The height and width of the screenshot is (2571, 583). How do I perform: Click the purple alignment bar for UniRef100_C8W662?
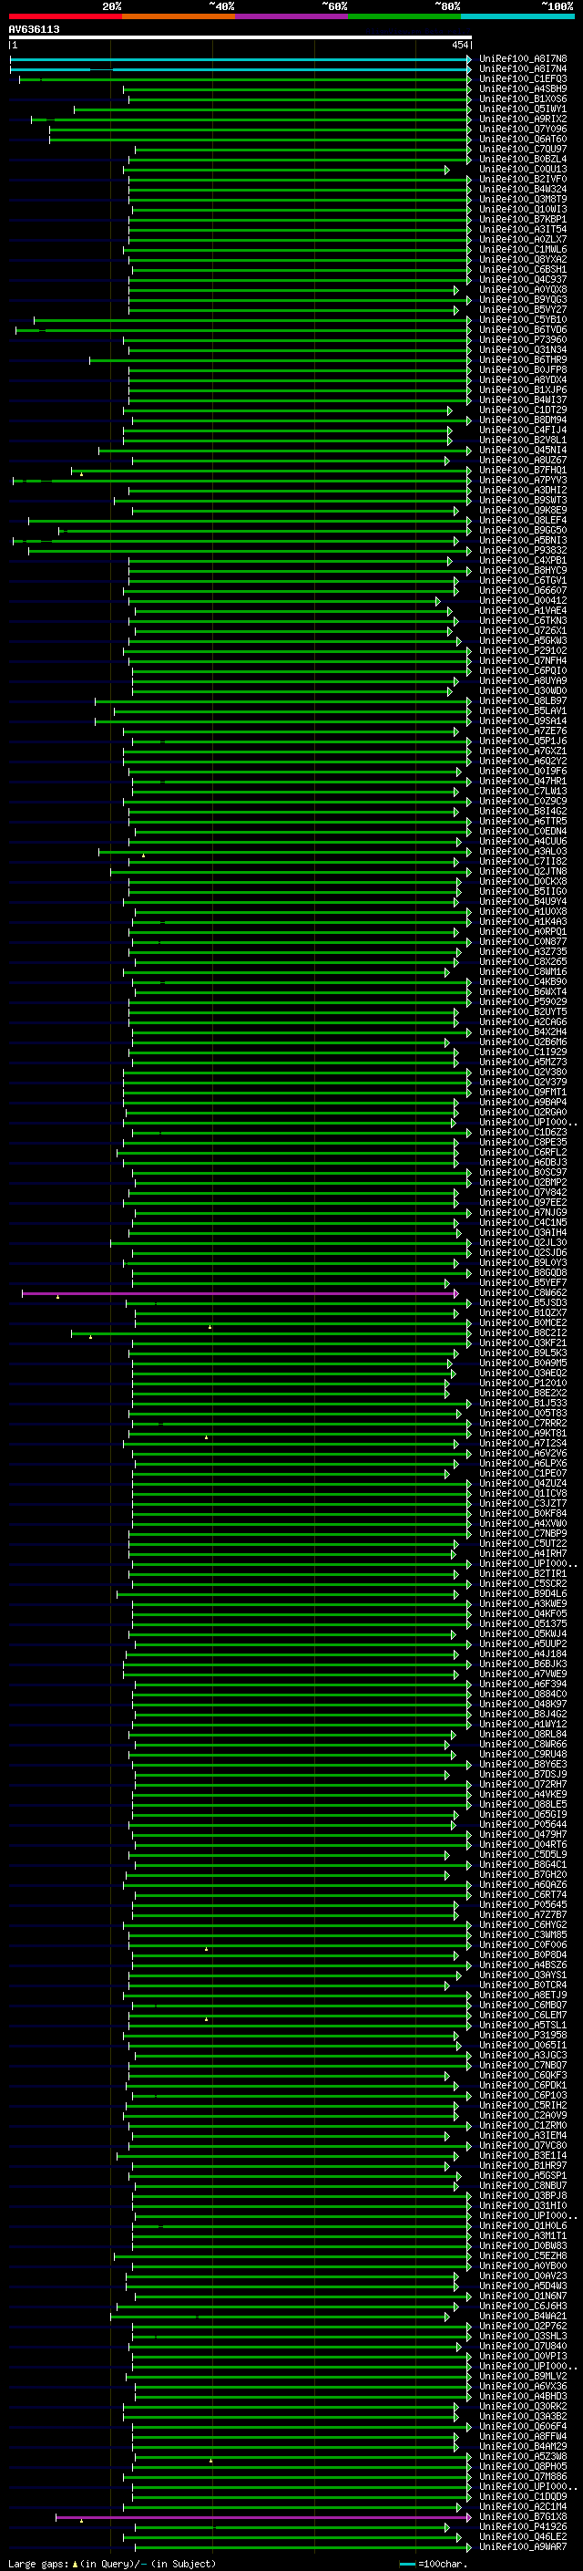click(x=240, y=1292)
